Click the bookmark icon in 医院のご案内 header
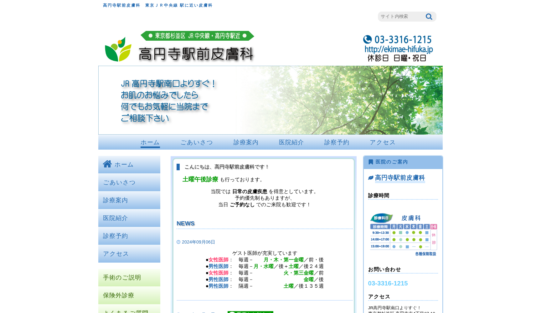This screenshot has height=313, width=541. pyautogui.click(x=370, y=162)
